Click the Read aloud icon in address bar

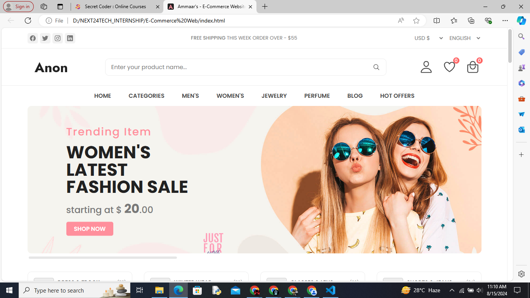click(401, 21)
